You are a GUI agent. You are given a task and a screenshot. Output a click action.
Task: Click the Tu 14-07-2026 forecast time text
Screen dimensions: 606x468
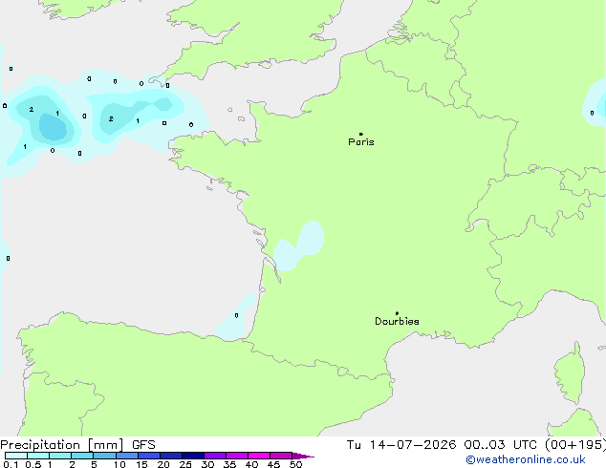coord(476,445)
